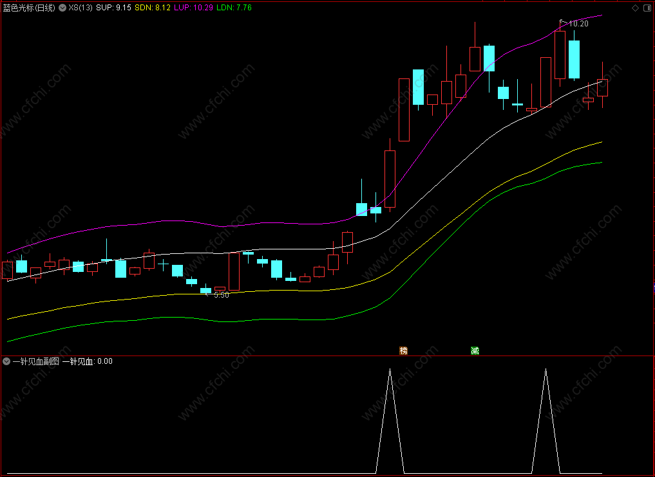The width and height of the screenshot is (655, 477).
Task: Toggle the side panel icon at top right
Action: [647, 8]
